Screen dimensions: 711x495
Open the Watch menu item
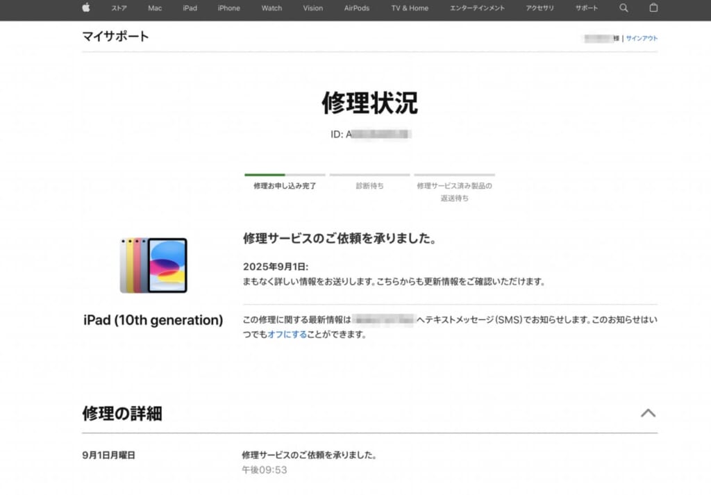[x=271, y=8]
